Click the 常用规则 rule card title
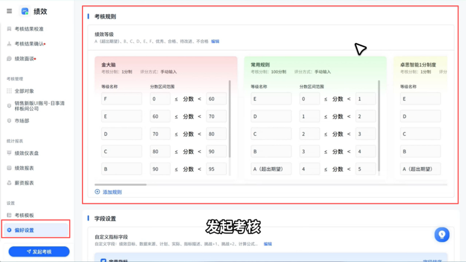Image resolution: width=466 pixels, height=262 pixels. (260, 65)
